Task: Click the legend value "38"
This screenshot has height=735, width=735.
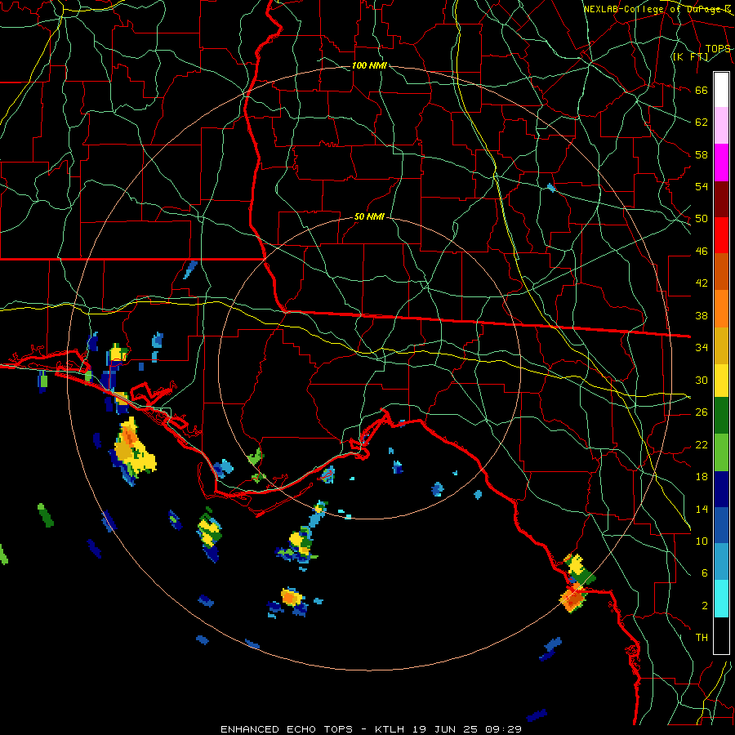Action: pyautogui.click(x=702, y=315)
